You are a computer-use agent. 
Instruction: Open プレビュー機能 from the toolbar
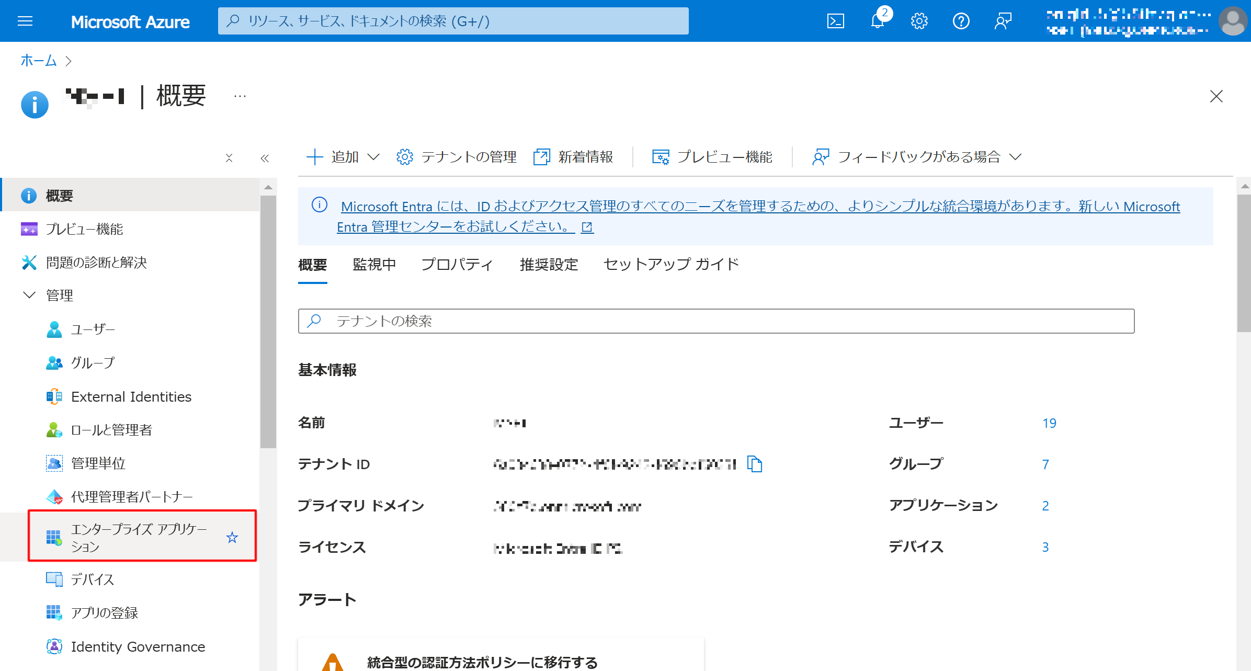(712, 157)
